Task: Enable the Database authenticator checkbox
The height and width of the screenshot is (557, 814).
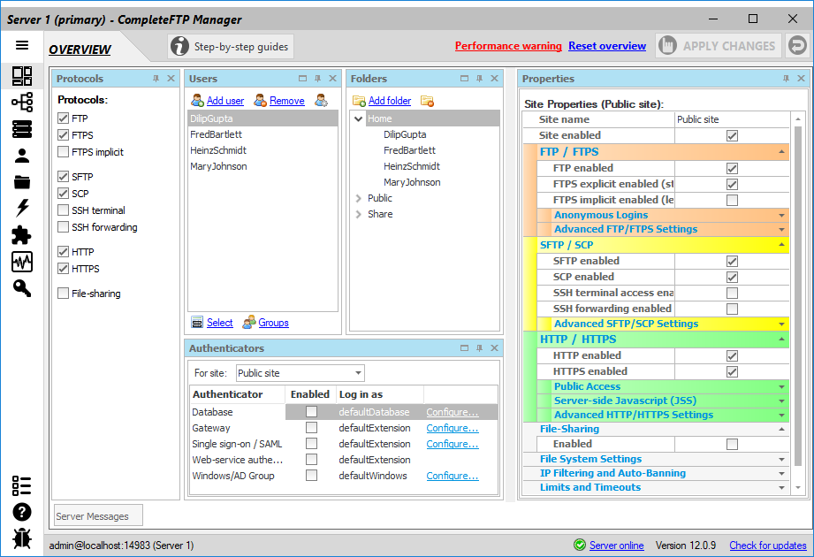Action: pyautogui.click(x=311, y=412)
